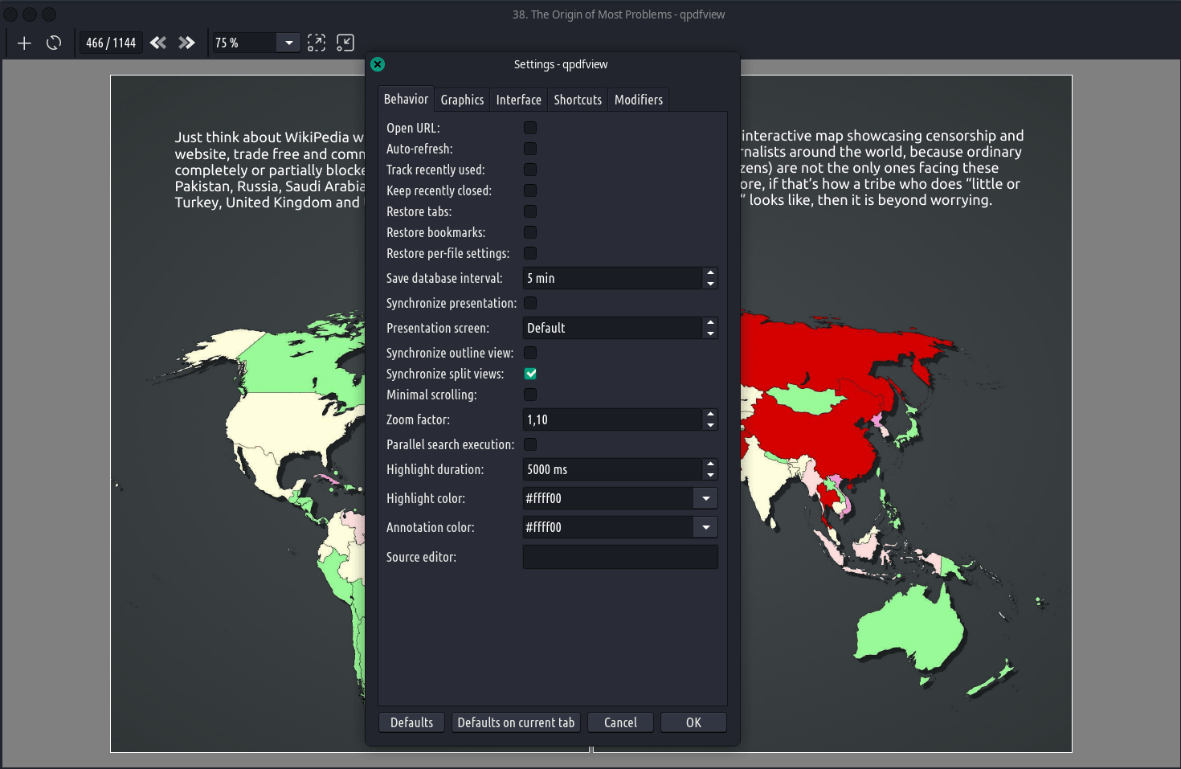Click the open-in-new-tab plus icon
Viewport: 1181px width, 769px height.
24,43
